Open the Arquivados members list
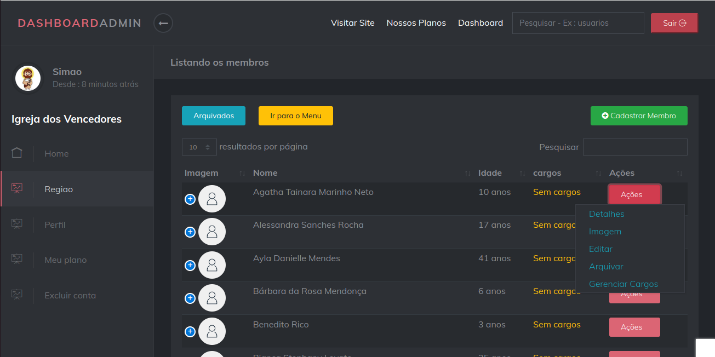The height and width of the screenshot is (357, 715). click(x=213, y=116)
